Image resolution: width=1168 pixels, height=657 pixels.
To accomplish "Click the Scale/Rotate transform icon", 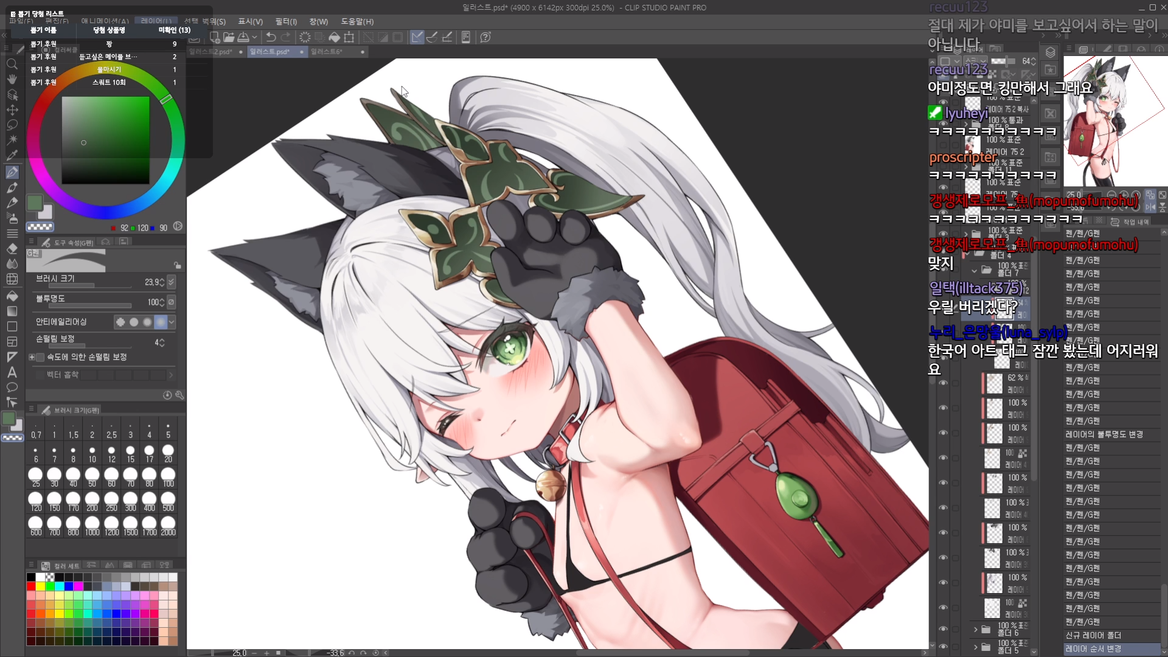I will click(349, 37).
